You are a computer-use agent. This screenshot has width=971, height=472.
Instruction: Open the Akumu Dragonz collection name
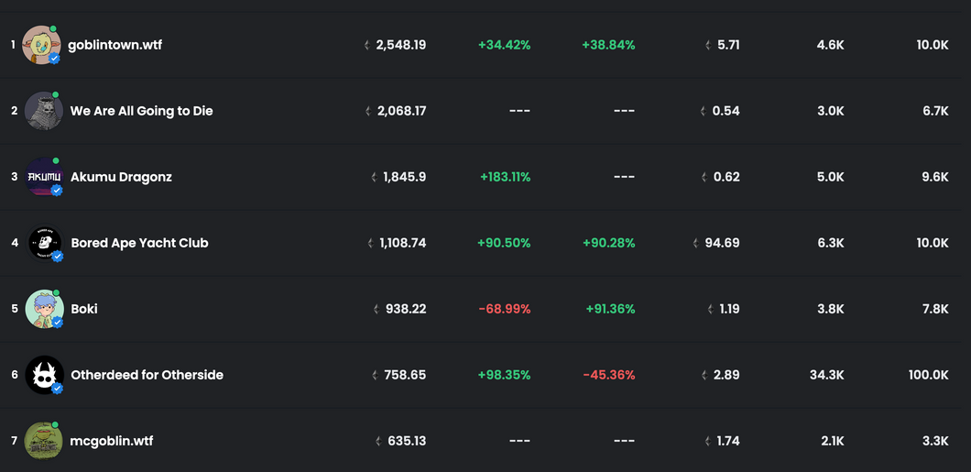coord(121,177)
